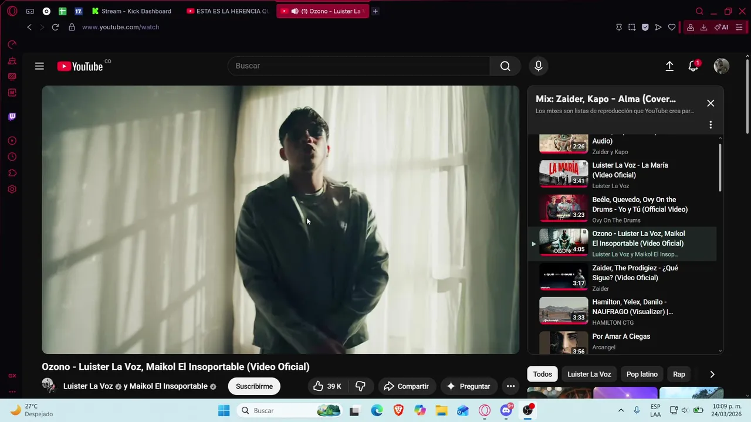Select the Pop latino filter chip
Screen dimensions: 751x422
642,374
